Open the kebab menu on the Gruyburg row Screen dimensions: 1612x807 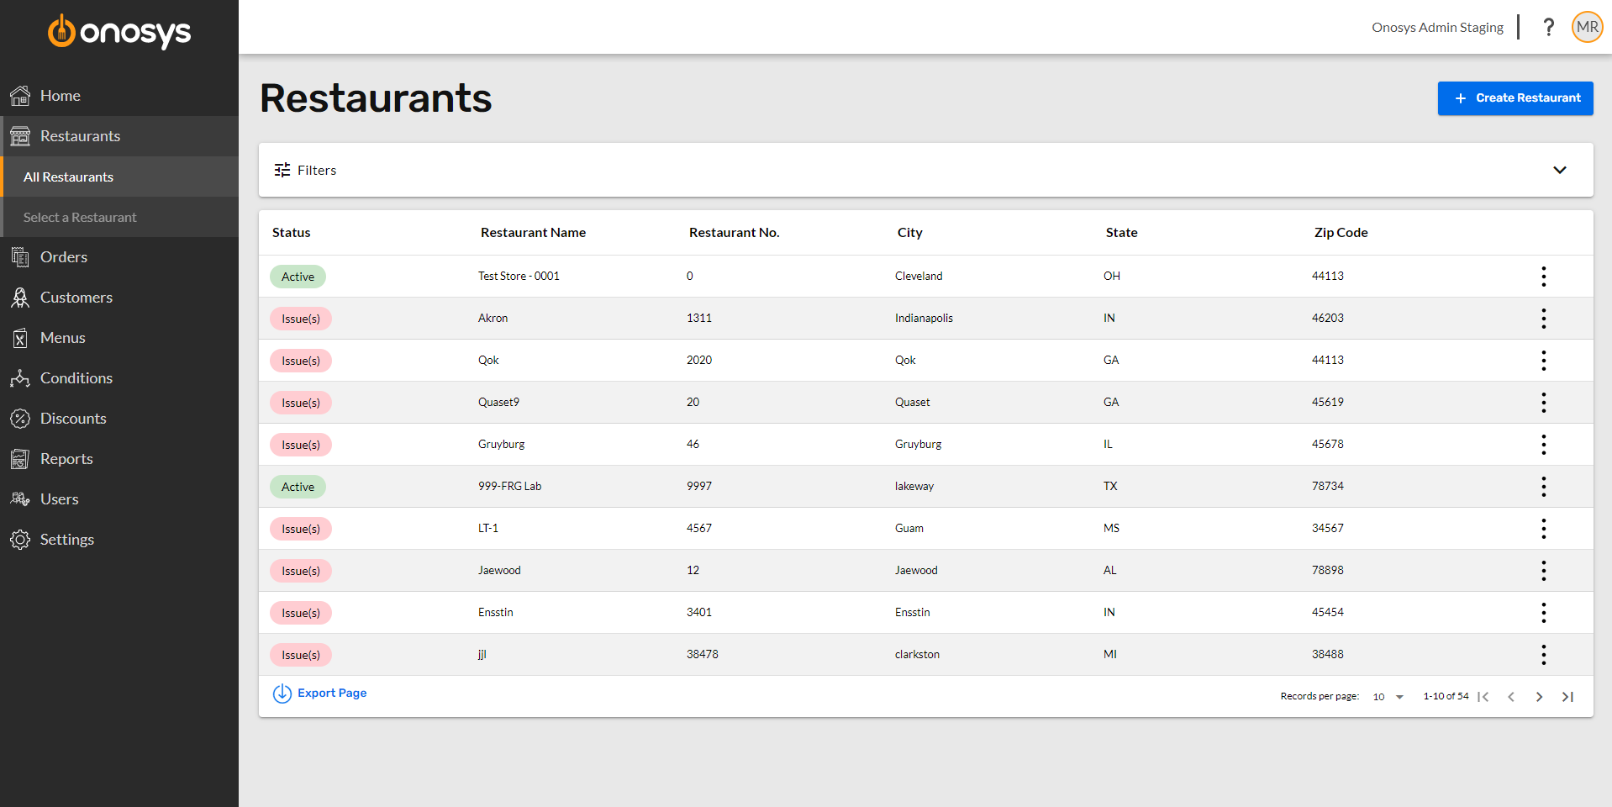[x=1543, y=444]
